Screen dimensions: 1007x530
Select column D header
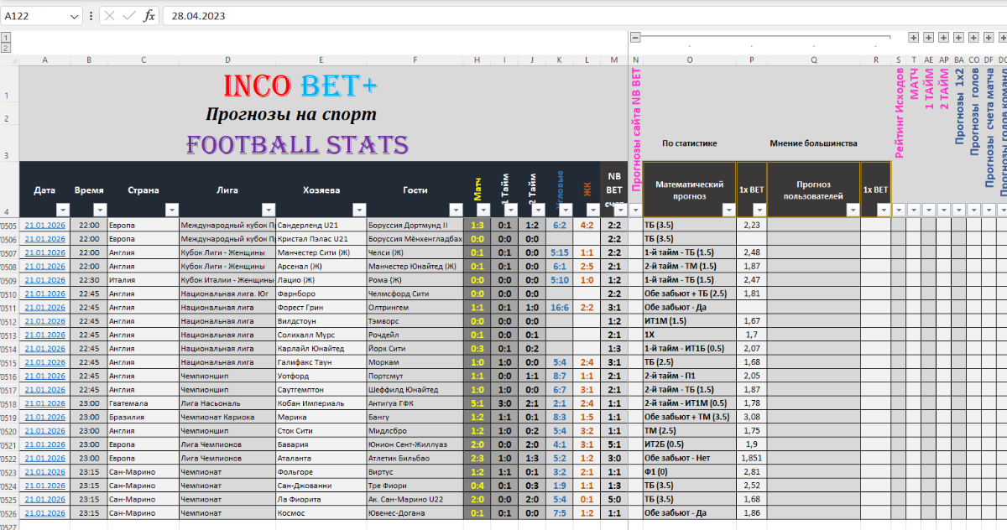point(227,60)
